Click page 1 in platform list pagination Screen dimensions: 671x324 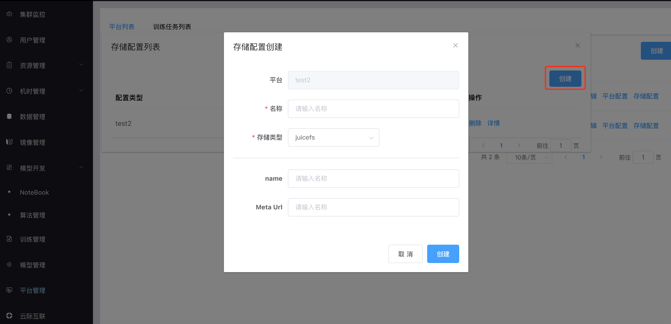tap(584, 157)
